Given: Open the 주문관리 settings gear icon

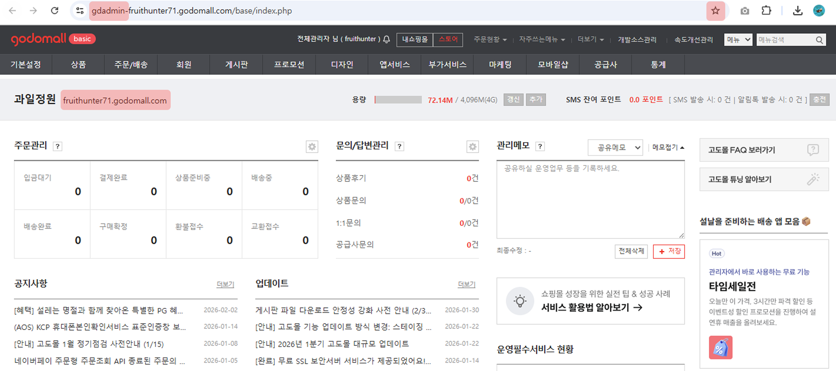Looking at the screenshot, I should [312, 147].
